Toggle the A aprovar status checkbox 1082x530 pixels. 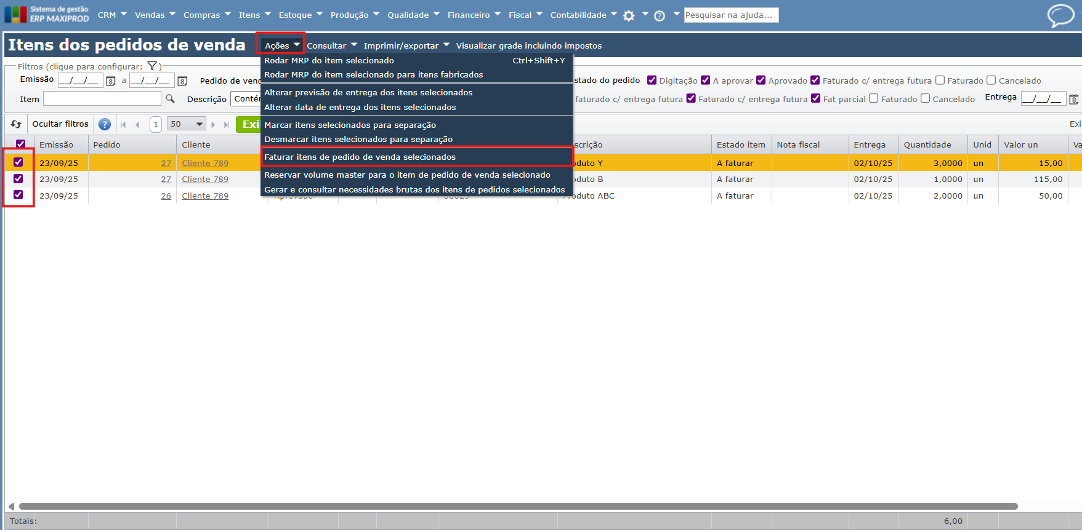point(706,80)
